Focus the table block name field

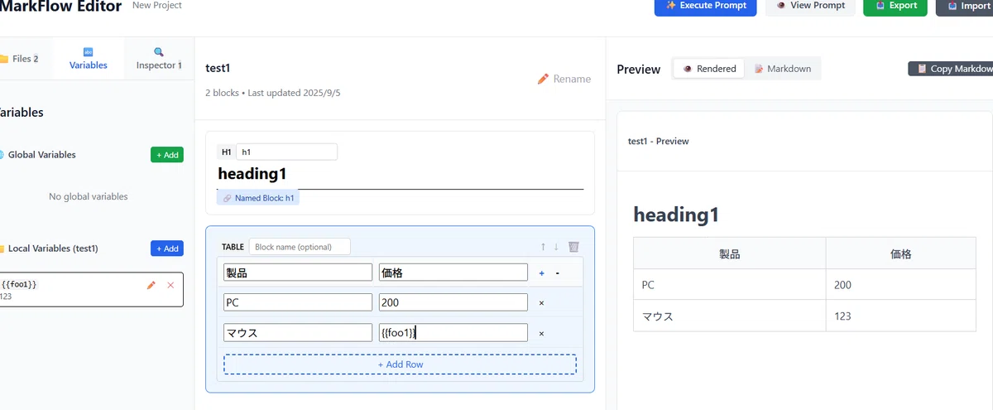[x=300, y=247]
